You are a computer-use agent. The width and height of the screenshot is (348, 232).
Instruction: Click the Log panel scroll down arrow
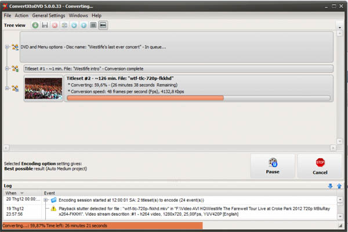pyautogui.click(x=340, y=216)
